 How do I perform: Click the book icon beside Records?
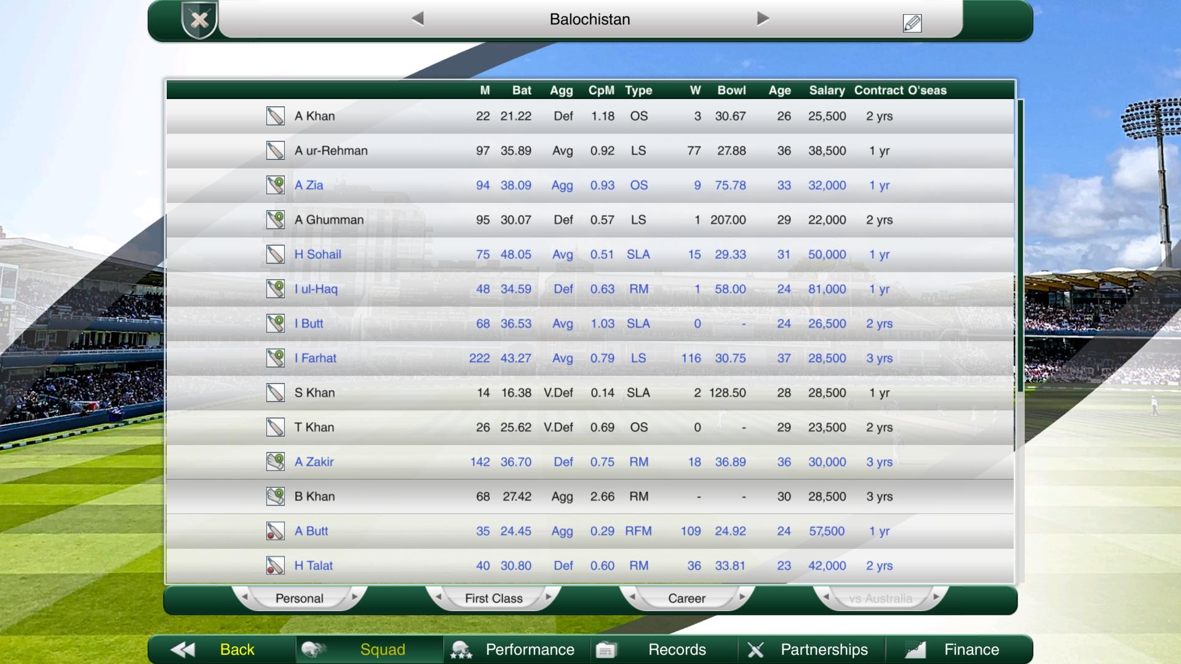[x=606, y=650]
